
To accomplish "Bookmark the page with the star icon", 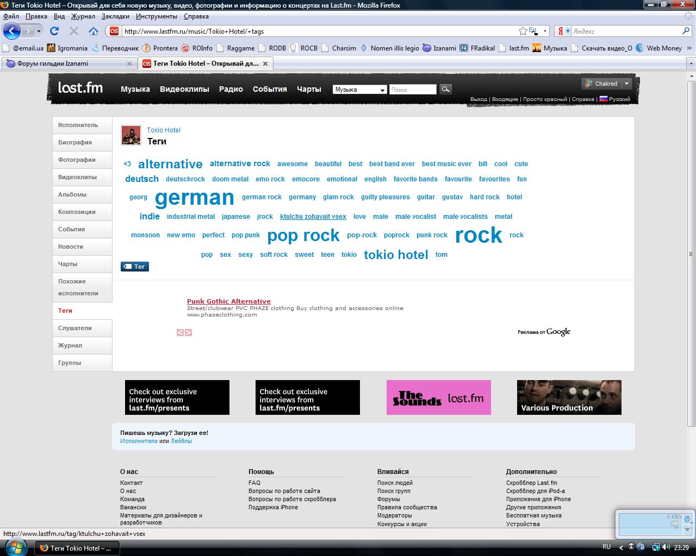I will pyautogui.click(x=523, y=31).
